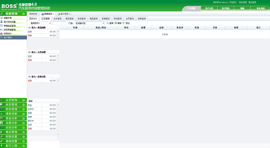The image size is (270, 148).
Task: Click the 银行卡 row in 总计
Action: (42, 121)
